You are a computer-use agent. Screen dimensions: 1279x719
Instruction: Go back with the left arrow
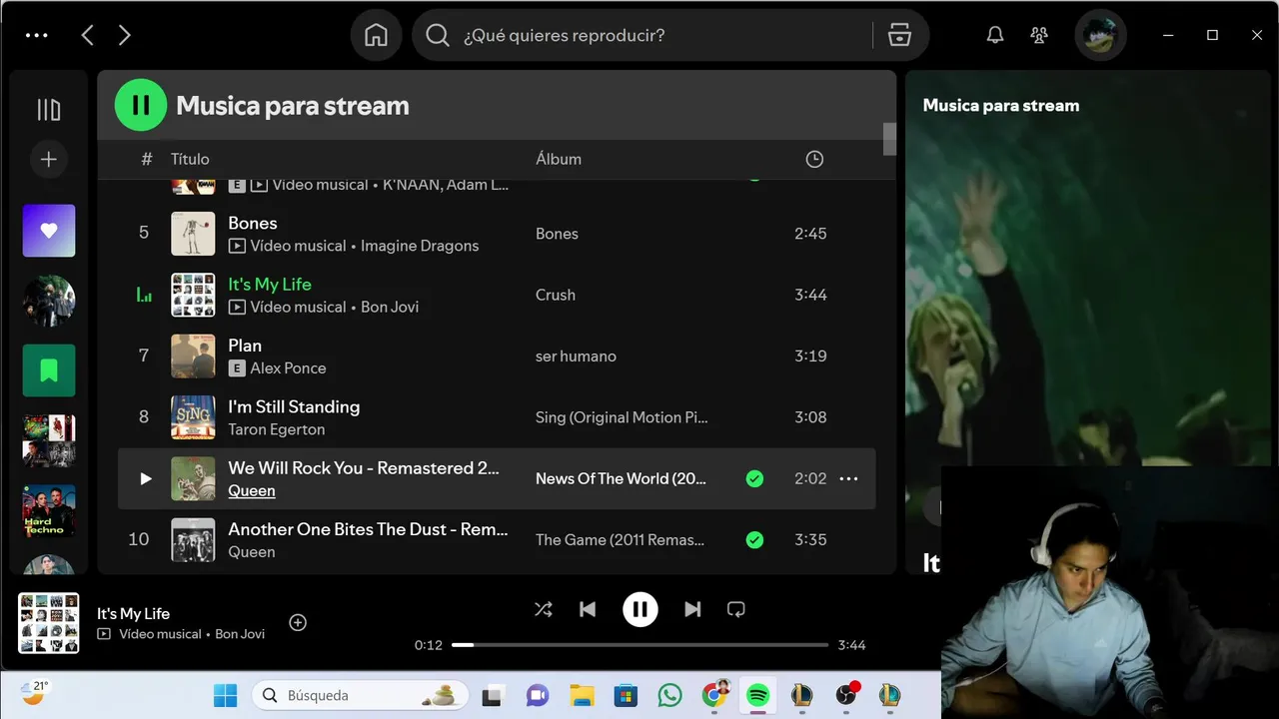87,35
